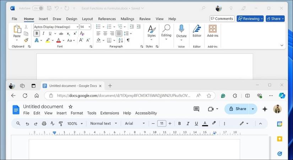The height and width of the screenshot is (160, 293).
Task: Click the Paint format roller in Google Docs
Action: (61, 123)
